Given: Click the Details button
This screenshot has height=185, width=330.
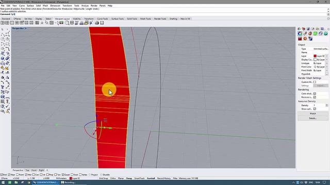Looking at the screenshot, I should (313, 118).
